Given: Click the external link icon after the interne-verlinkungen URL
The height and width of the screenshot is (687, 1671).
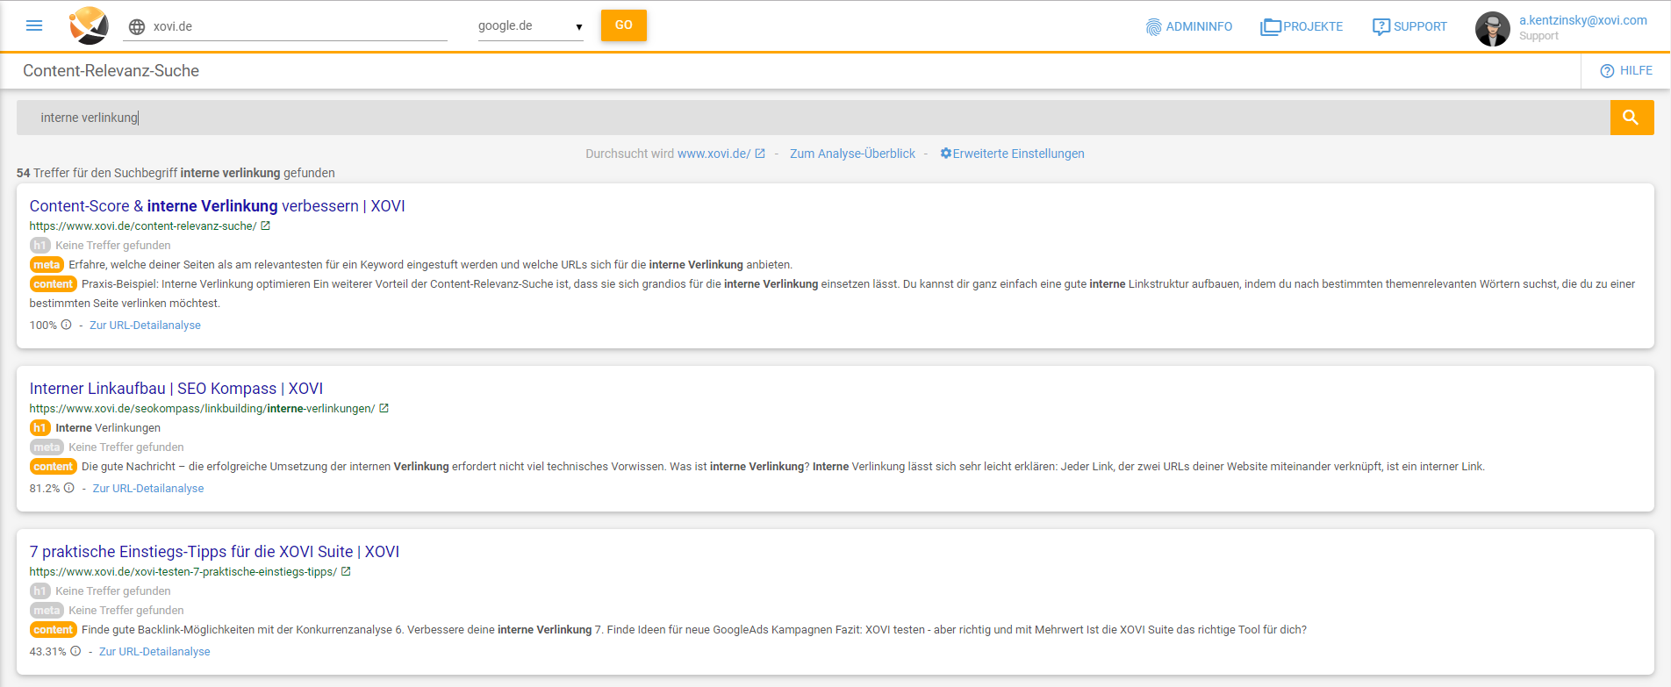Looking at the screenshot, I should (384, 408).
